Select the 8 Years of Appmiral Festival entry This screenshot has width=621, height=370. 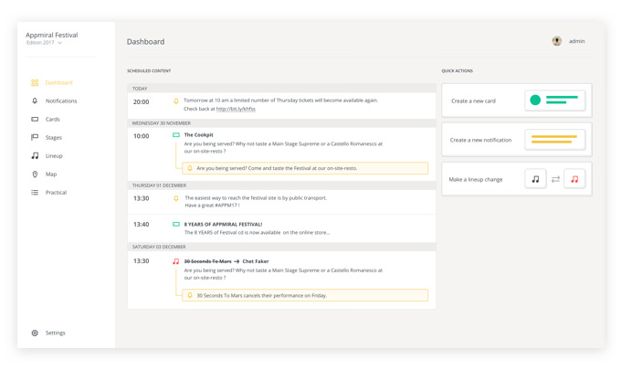click(x=223, y=224)
